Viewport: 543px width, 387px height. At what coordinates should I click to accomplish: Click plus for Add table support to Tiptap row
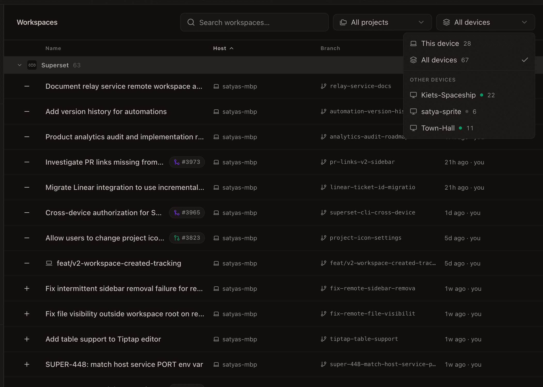(27, 339)
